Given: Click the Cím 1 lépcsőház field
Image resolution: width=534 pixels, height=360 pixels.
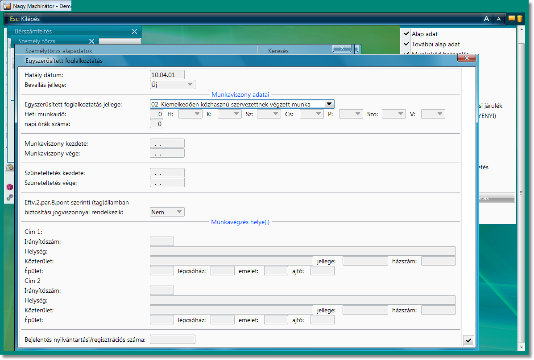Looking at the screenshot, I should [223, 271].
